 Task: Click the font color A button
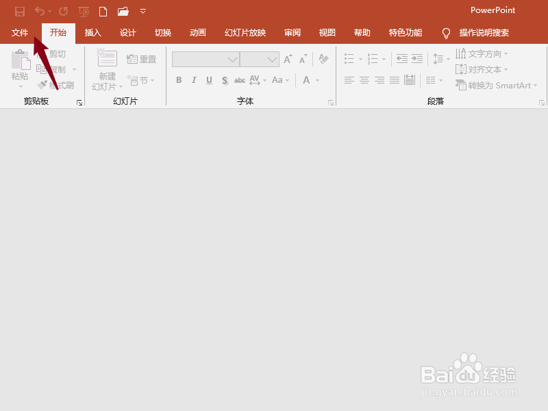point(306,80)
